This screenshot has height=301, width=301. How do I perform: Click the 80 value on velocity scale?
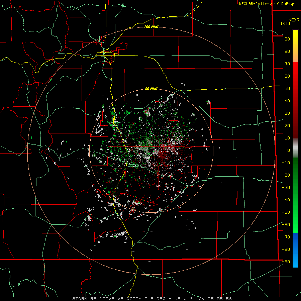(x=287, y=52)
